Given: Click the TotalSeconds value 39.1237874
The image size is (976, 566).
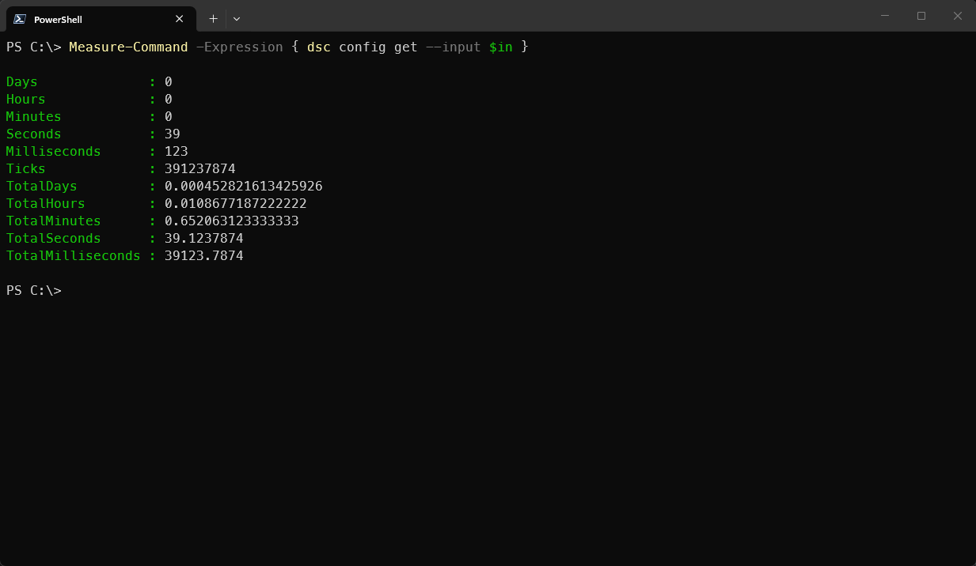Looking at the screenshot, I should click(204, 239).
